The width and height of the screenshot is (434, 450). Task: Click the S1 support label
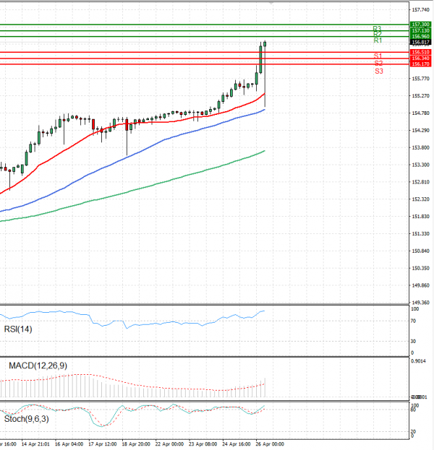point(378,56)
